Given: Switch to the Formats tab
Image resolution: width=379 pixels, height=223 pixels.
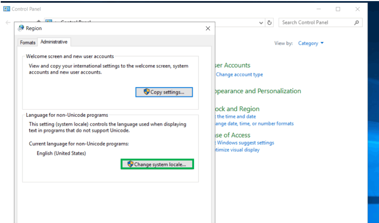Looking at the screenshot, I should point(28,43).
